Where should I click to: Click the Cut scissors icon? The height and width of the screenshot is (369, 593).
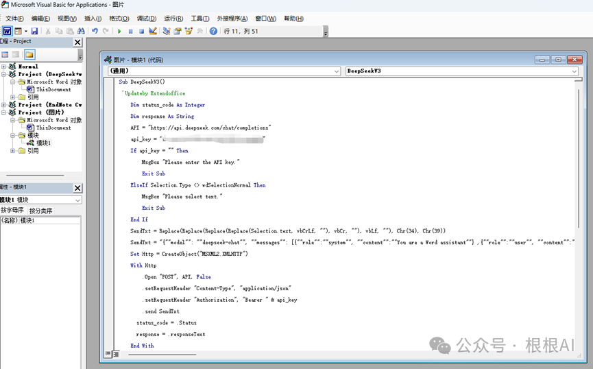point(48,31)
